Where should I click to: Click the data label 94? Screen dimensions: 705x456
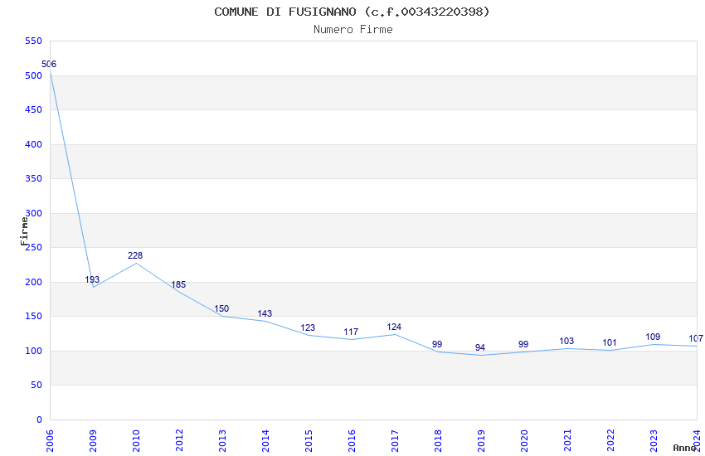480,347
